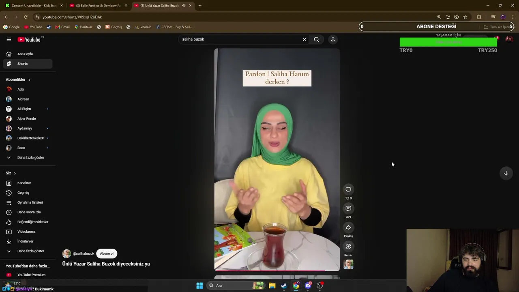Go to YouTube home via the logo
This screenshot has width=519, height=292.
29,39
